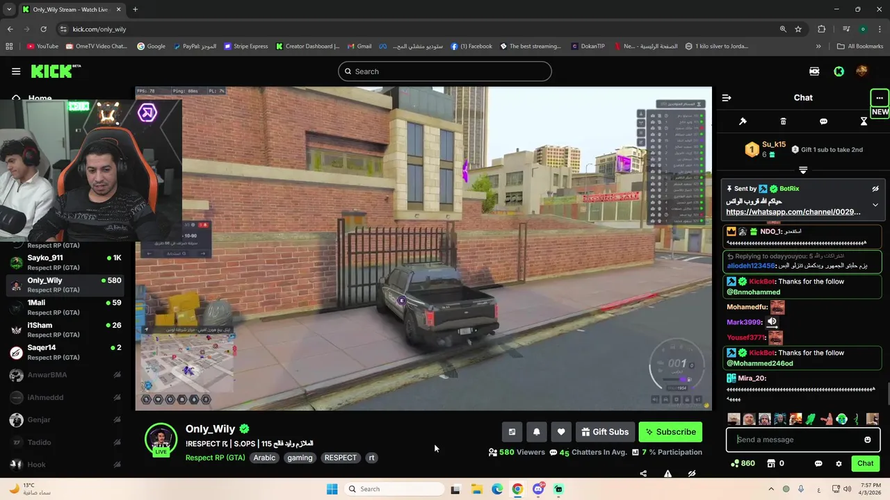Open browser extensions puzzle icon
890x500 pixels.
point(822,29)
